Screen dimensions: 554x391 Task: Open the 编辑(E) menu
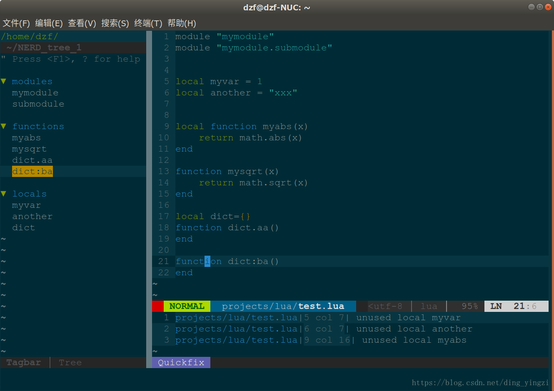point(49,23)
